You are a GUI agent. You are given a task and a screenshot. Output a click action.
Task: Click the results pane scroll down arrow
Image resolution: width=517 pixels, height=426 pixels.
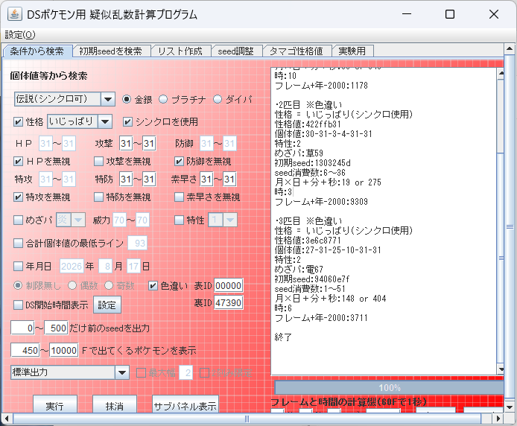[501, 369]
